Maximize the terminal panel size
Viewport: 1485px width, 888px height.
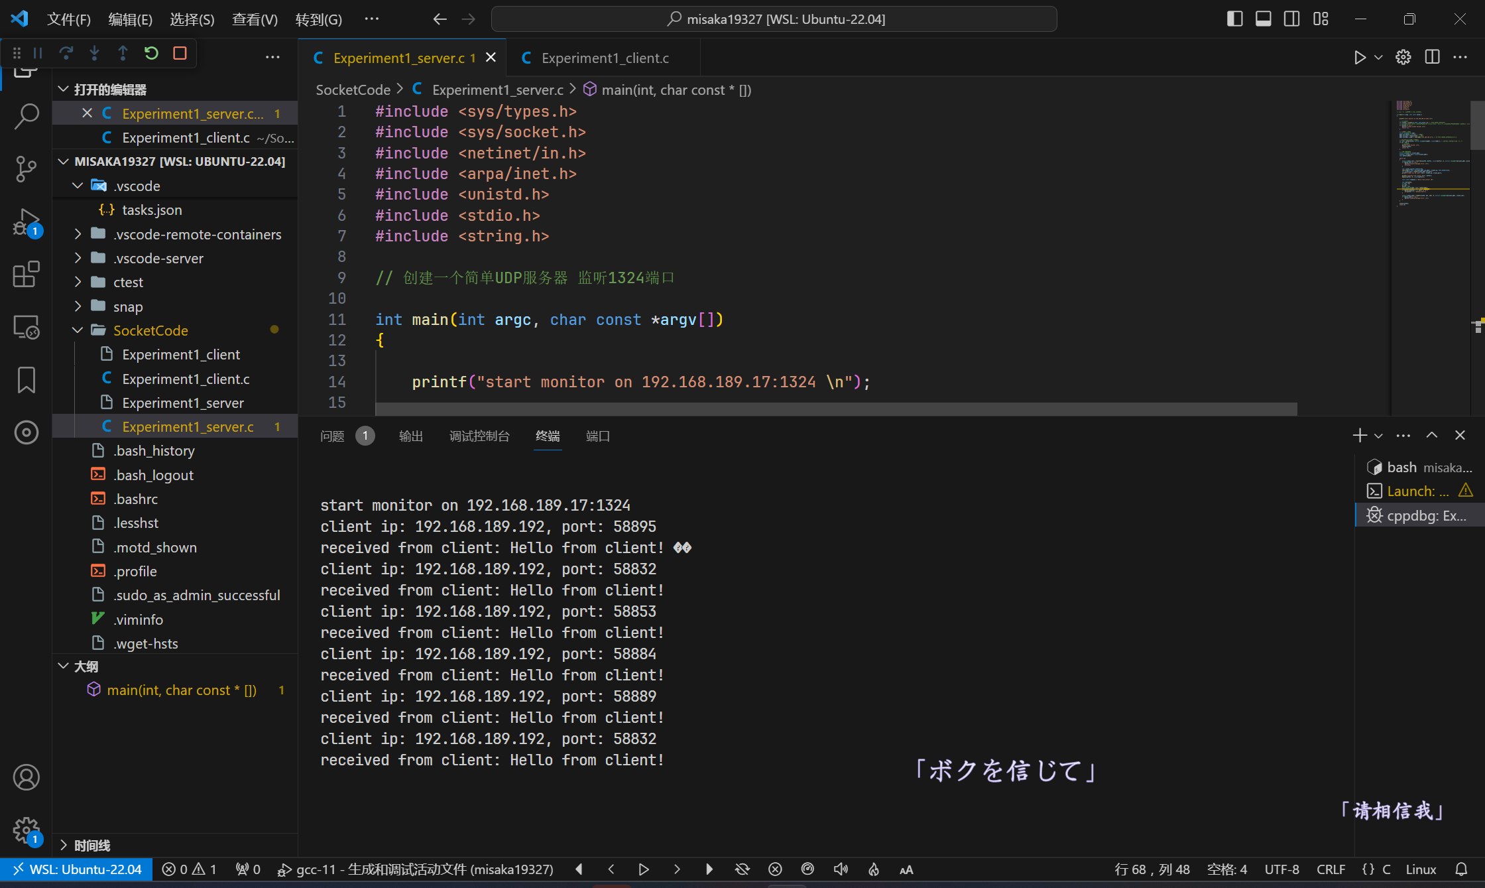pos(1432,435)
